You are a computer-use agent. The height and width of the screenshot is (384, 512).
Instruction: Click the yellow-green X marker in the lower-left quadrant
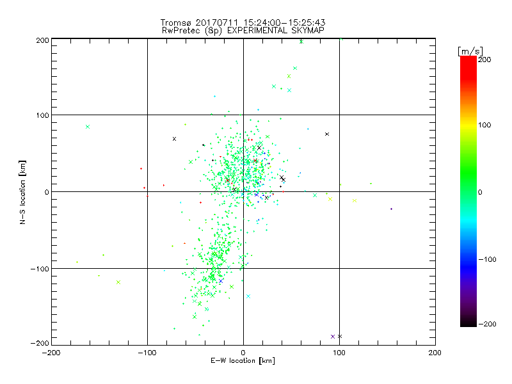118,282
